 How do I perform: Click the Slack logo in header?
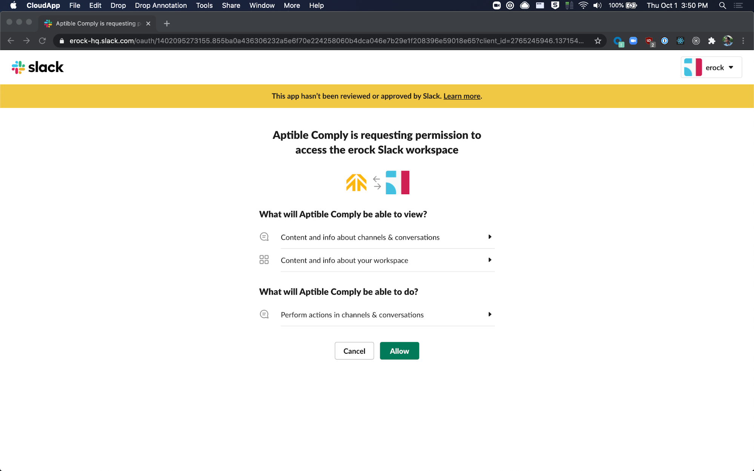coord(37,67)
